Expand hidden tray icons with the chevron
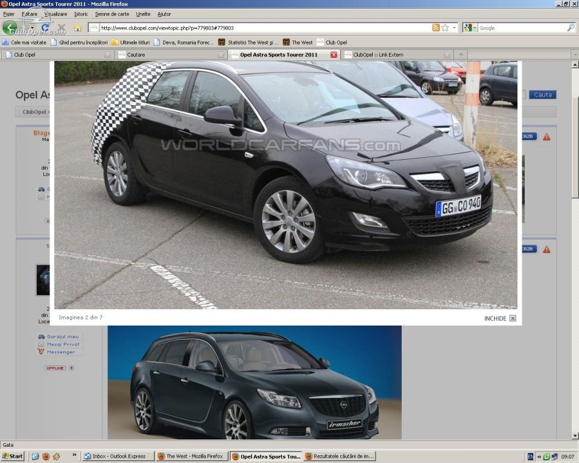 pyautogui.click(x=539, y=457)
